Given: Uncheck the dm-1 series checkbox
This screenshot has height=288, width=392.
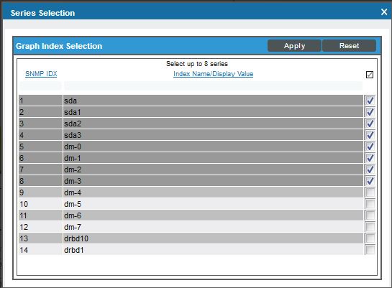Looking at the screenshot, I should [x=370, y=158].
